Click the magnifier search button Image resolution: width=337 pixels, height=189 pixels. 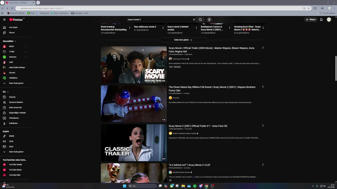200,19
